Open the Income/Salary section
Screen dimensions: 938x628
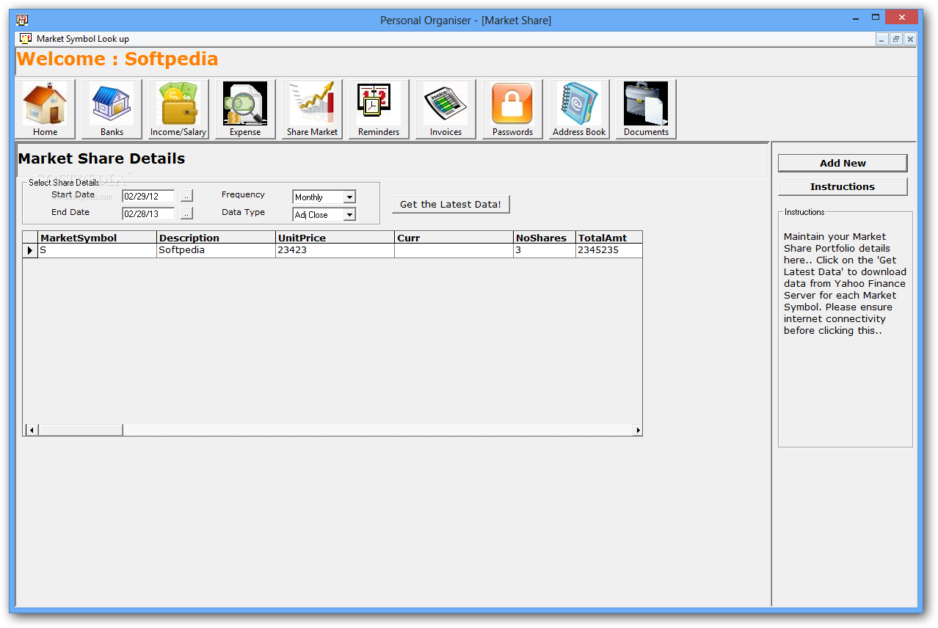click(x=178, y=109)
